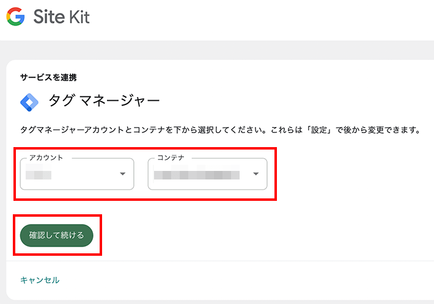The width and height of the screenshot is (434, 304).
Task: Click the blurred account name value
Action: click(39, 172)
